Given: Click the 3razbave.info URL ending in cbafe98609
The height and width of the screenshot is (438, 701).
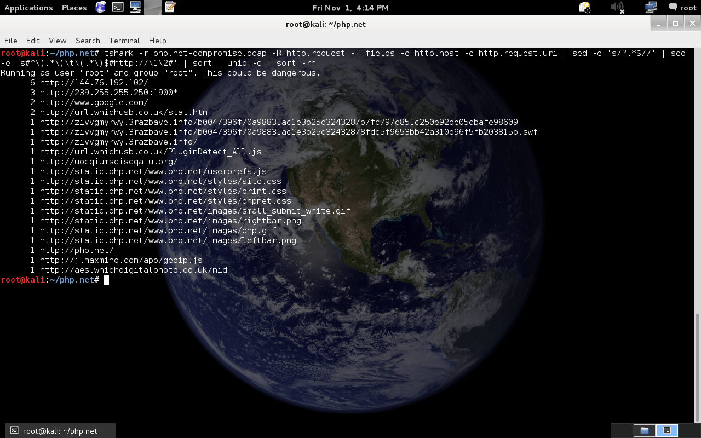Looking at the screenshot, I should [x=279, y=122].
